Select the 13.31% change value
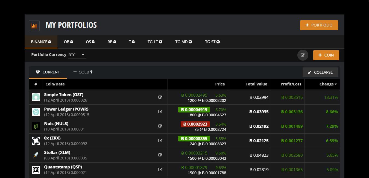Viewport: 369px width, 178px height. click(x=331, y=97)
